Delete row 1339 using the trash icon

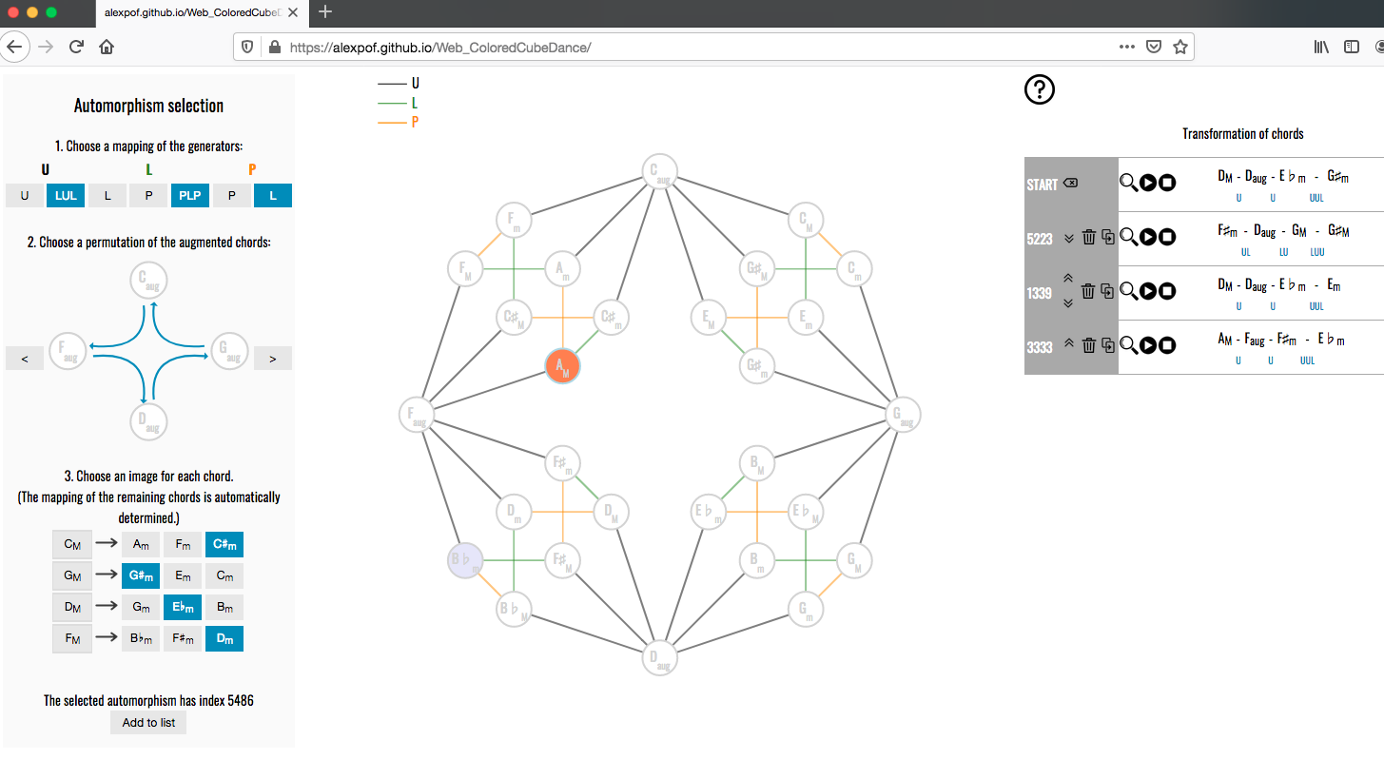click(x=1089, y=291)
